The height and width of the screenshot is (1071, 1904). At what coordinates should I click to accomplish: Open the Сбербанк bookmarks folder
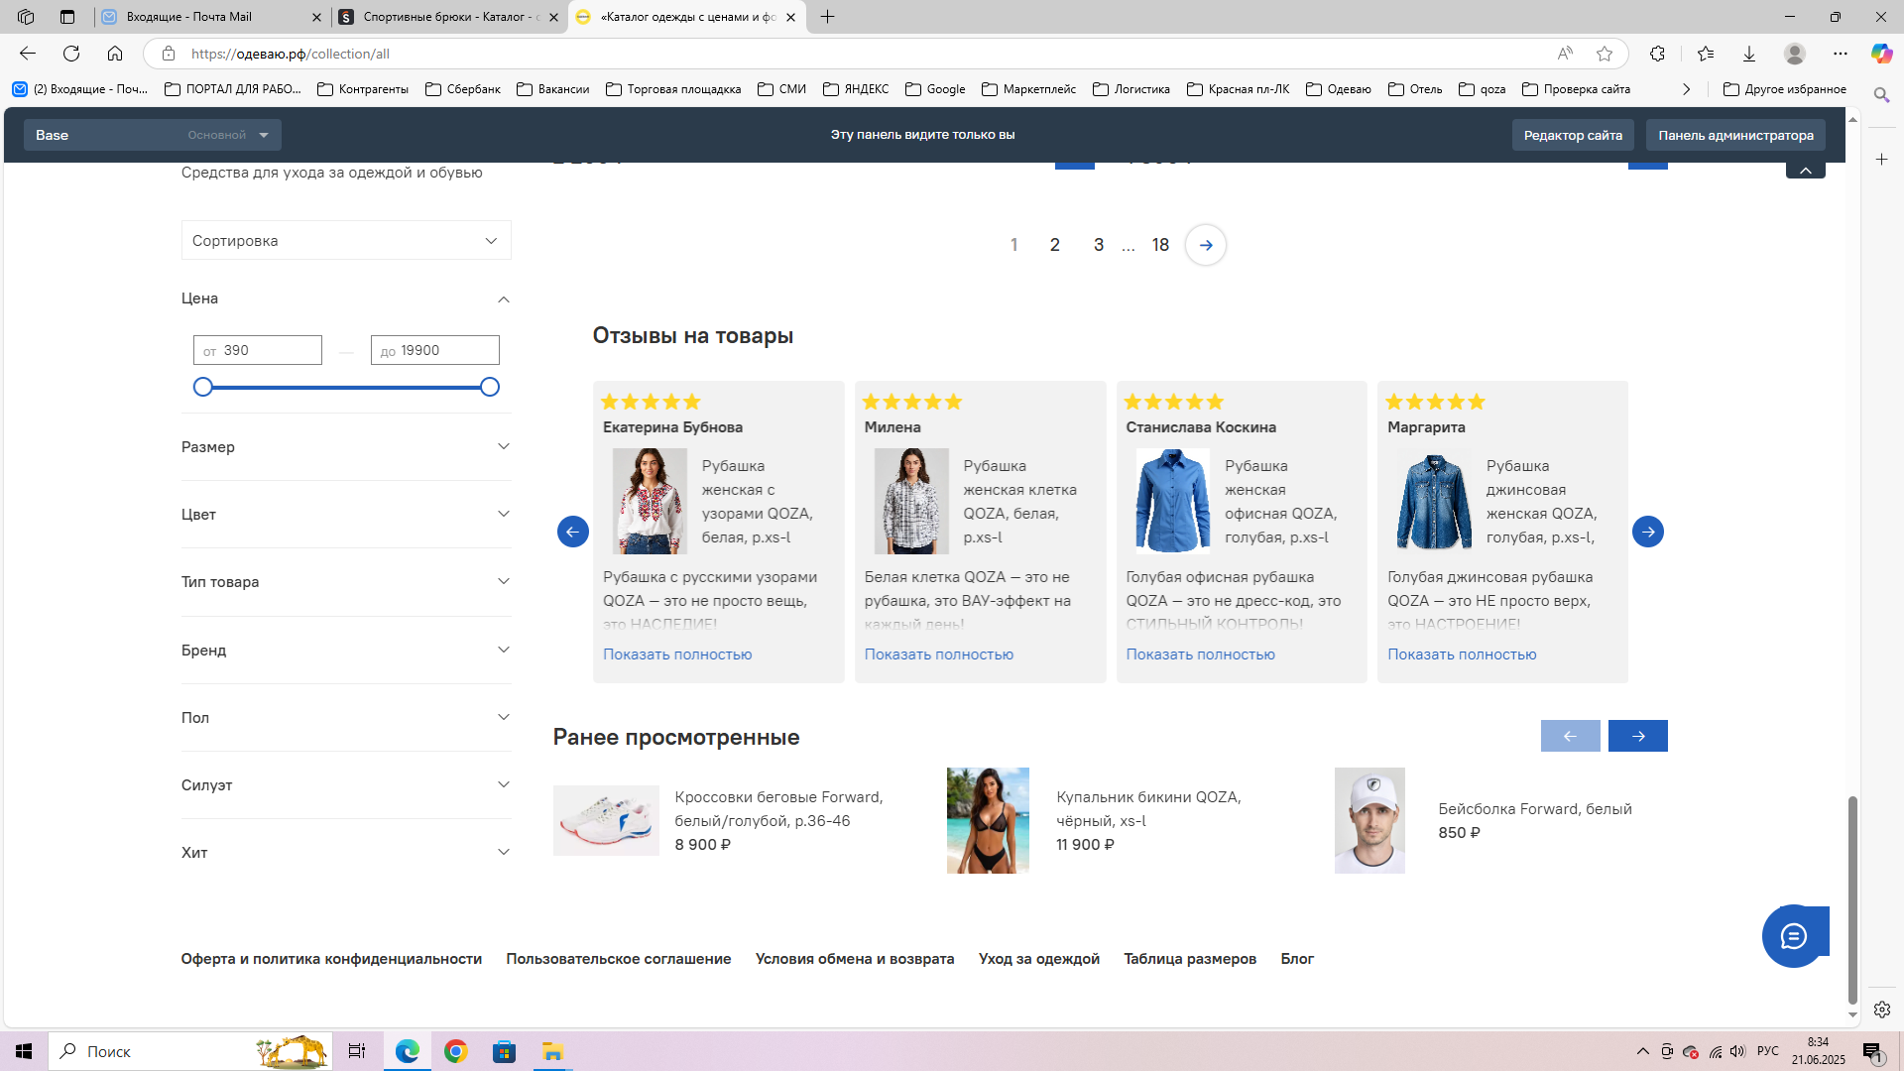click(463, 89)
